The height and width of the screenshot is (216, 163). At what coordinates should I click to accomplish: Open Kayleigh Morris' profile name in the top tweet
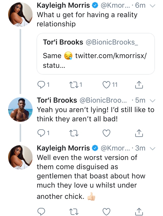63,6
